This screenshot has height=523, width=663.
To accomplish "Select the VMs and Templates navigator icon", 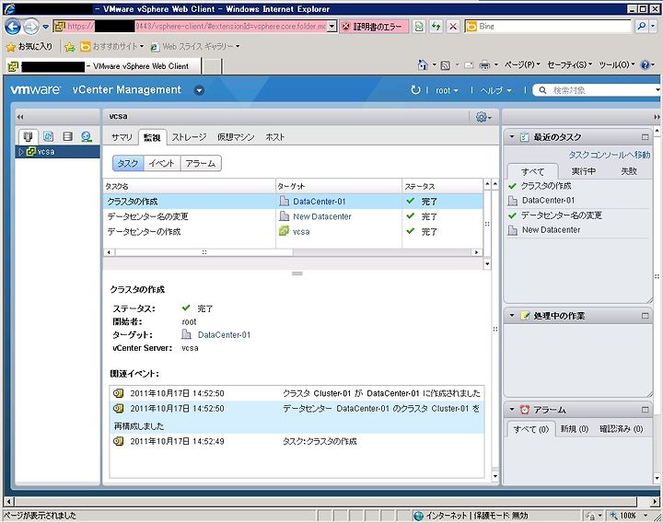I will tap(48, 136).
